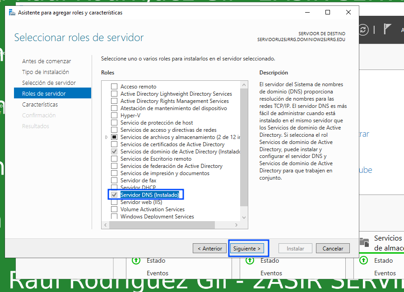Go to the Antes de comenzar step
Image resolution: width=404 pixels, height=292 pixels.
coord(46,61)
